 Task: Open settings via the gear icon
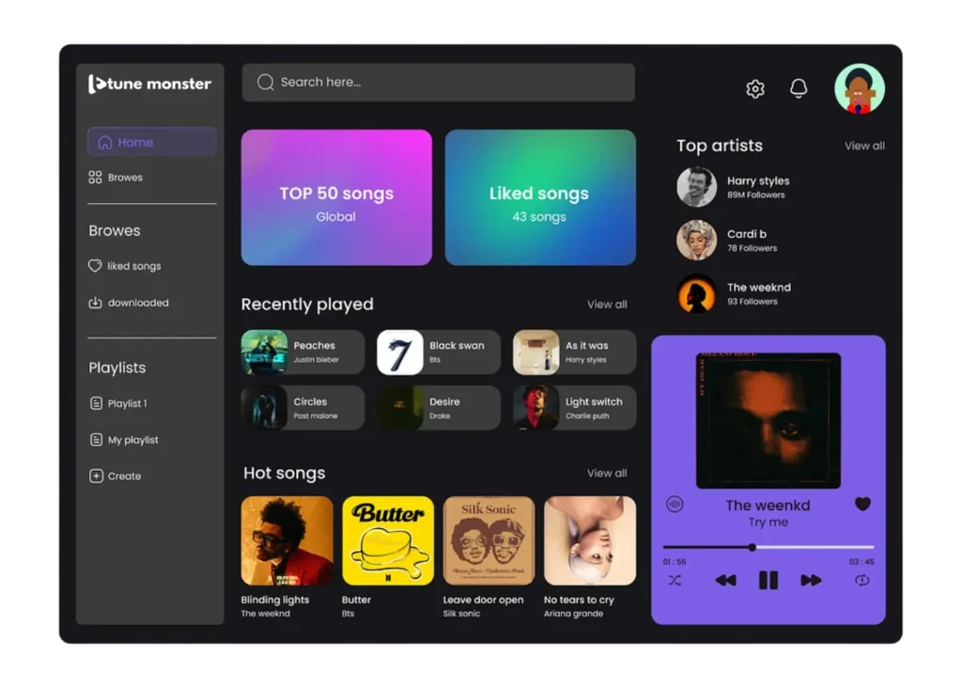(x=755, y=89)
